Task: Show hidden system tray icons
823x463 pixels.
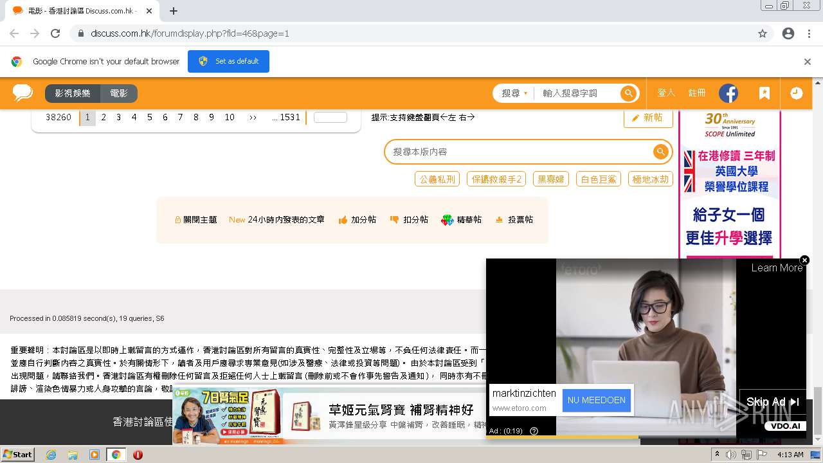Action: pos(717,455)
